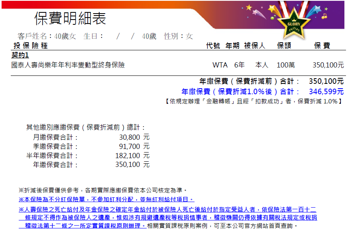The height and width of the screenshot is (232, 348).
Task: Click the 350,100元 premium in contract row
Action: [x=328, y=65]
